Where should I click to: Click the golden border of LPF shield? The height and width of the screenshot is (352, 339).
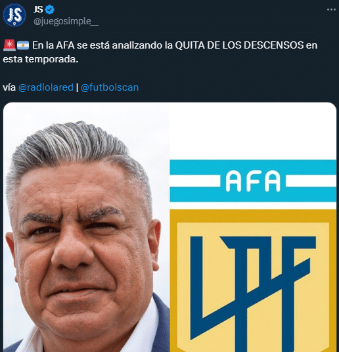coord(253,216)
